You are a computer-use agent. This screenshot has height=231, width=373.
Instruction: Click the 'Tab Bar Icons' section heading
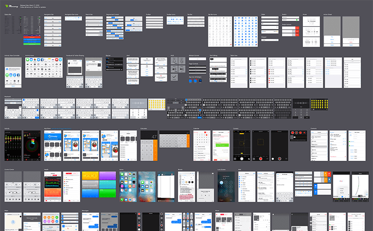click(x=212, y=14)
